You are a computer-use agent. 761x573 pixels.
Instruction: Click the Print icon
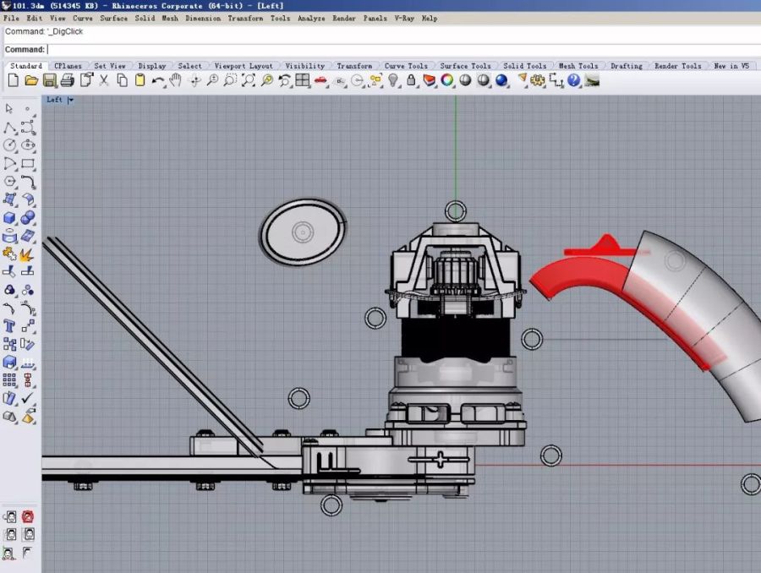67,80
